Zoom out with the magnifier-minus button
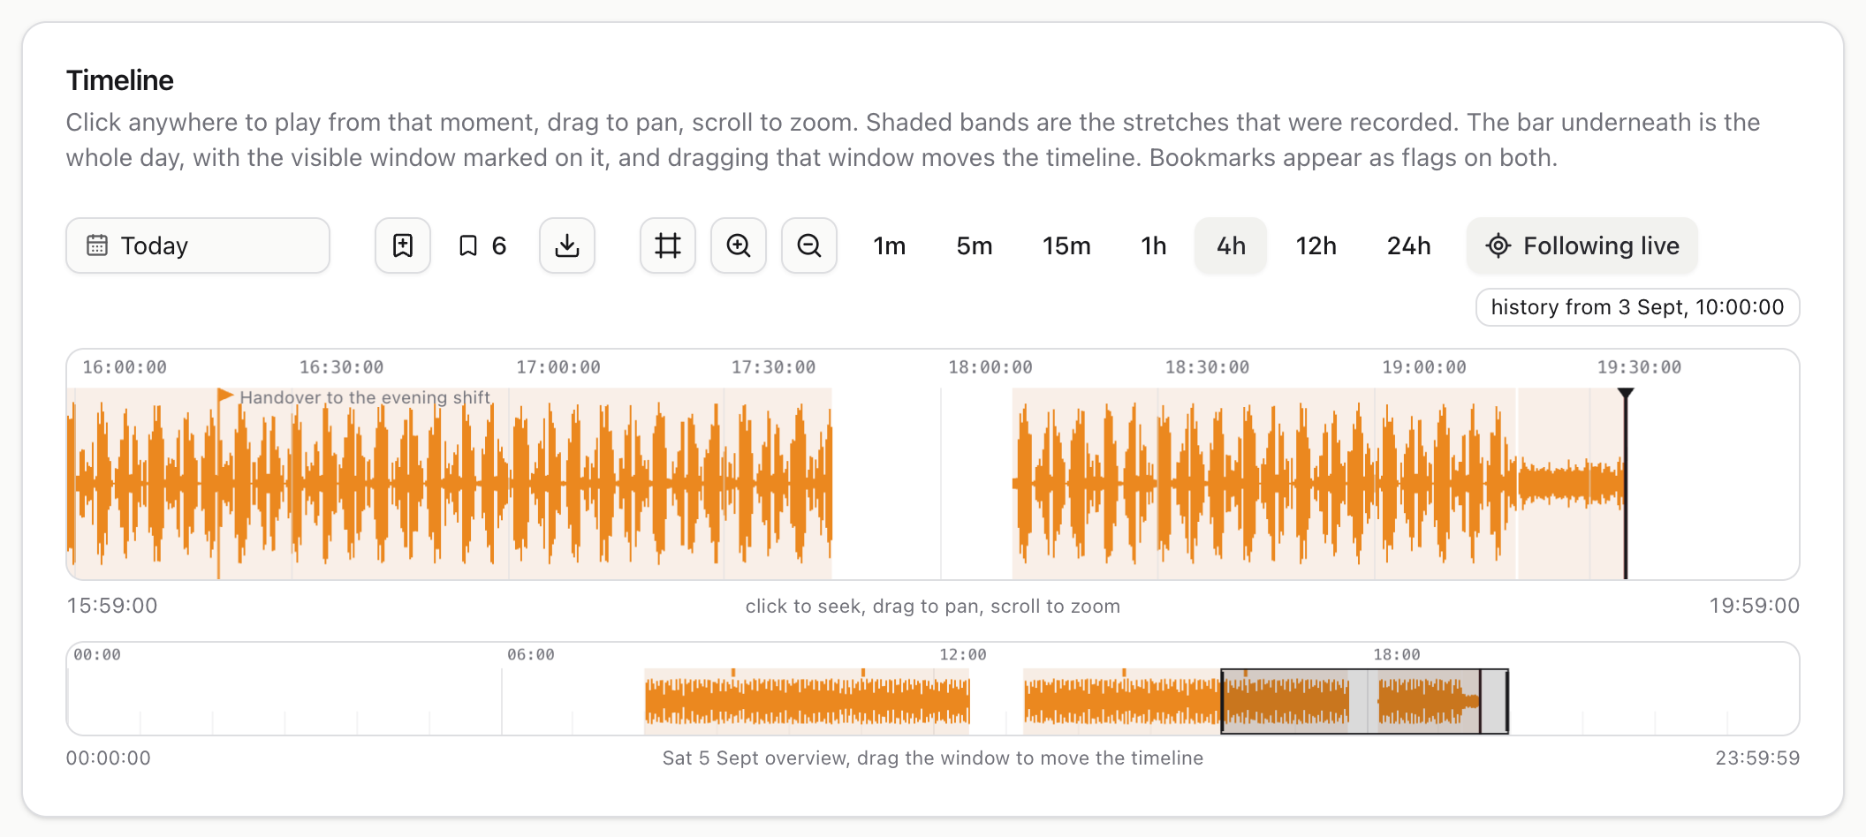The image size is (1866, 837). (x=809, y=245)
